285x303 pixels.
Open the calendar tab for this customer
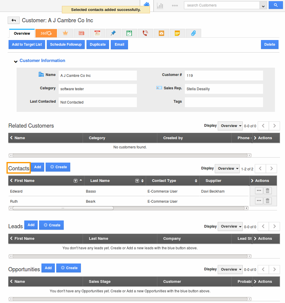click(97, 33)
